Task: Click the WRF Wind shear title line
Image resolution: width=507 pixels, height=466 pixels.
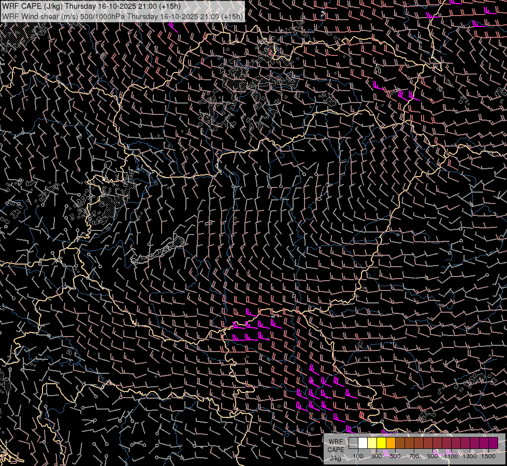Action: (x=122, y=16)
